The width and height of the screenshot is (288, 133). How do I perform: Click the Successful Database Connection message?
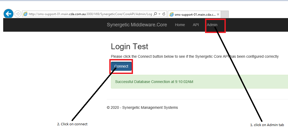154,82
